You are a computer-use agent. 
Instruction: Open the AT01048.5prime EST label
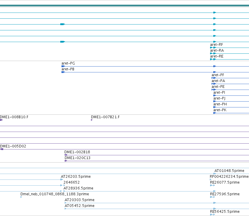point(229,171)
